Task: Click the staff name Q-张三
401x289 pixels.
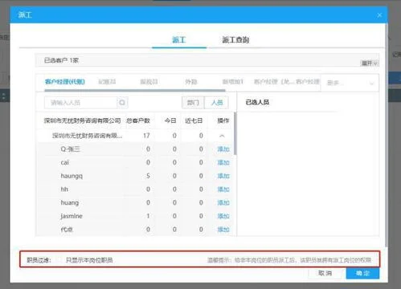Action: click(x=70, y=149)
